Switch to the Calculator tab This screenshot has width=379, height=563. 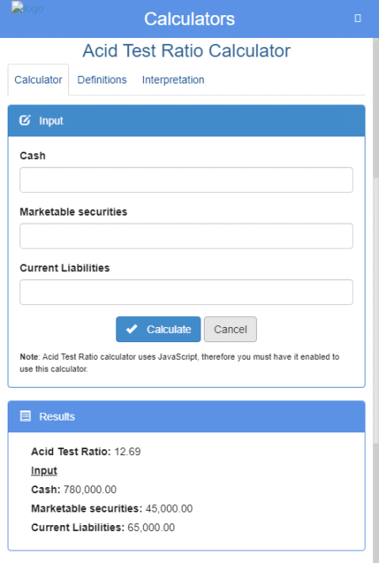pos(38,80)
